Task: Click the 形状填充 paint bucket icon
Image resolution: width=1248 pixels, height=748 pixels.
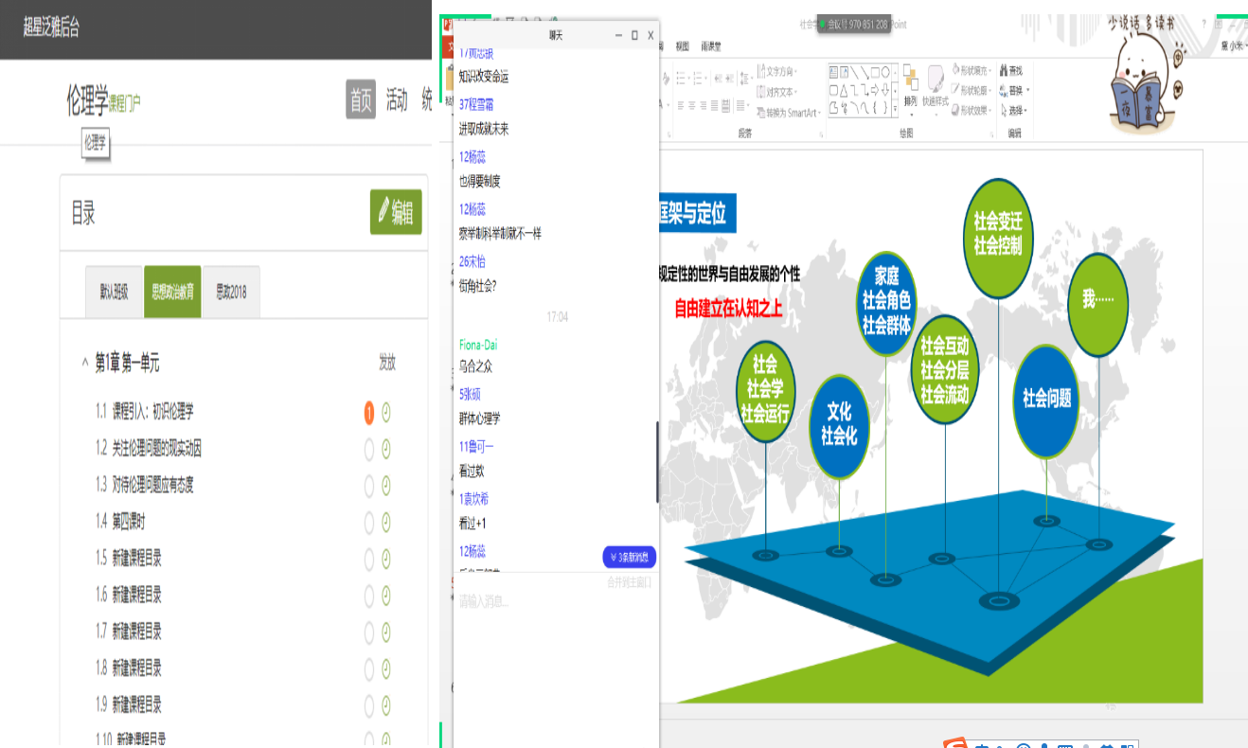Action: click(955, 71)
